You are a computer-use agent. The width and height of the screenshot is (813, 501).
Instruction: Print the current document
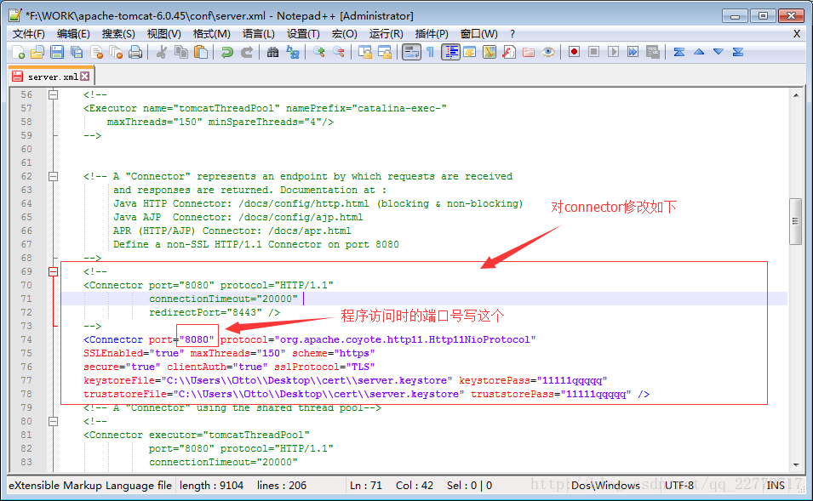pyautogui.click(x=135, y=53)
